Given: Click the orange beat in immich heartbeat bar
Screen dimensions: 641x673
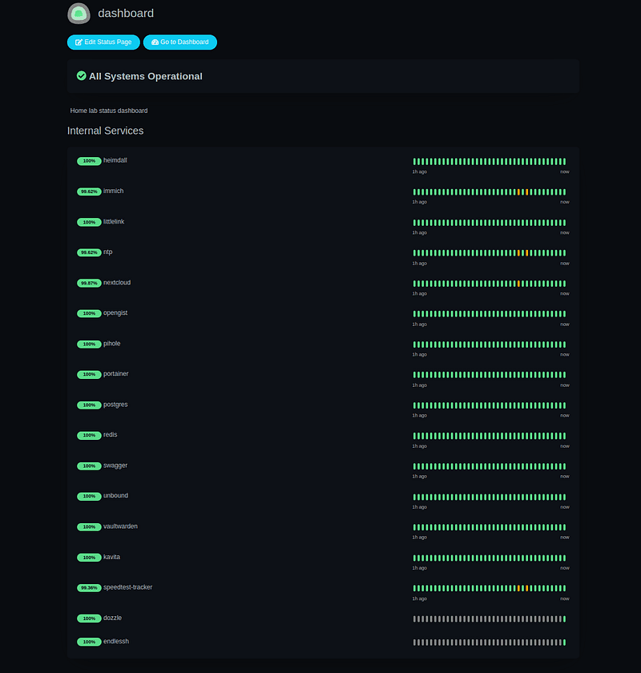Looking at the screenshot, I should point(519,192).
